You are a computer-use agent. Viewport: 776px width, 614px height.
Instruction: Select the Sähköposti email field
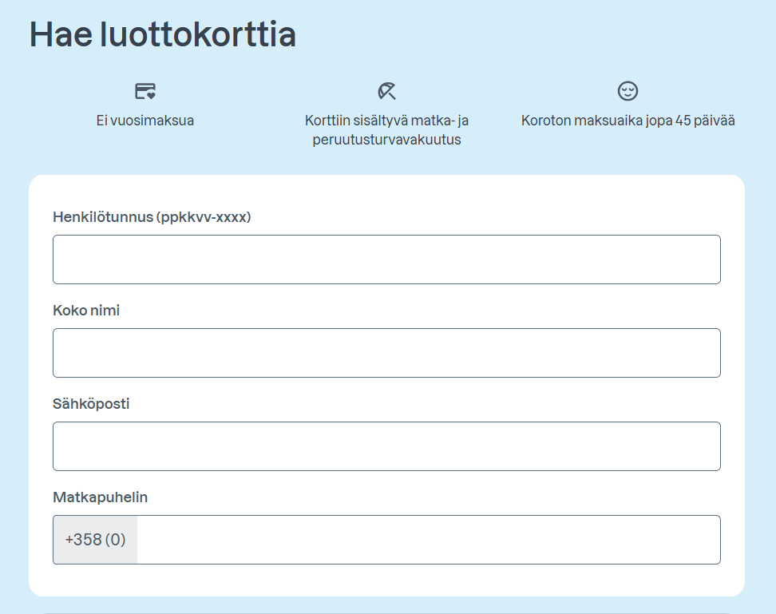386,446
